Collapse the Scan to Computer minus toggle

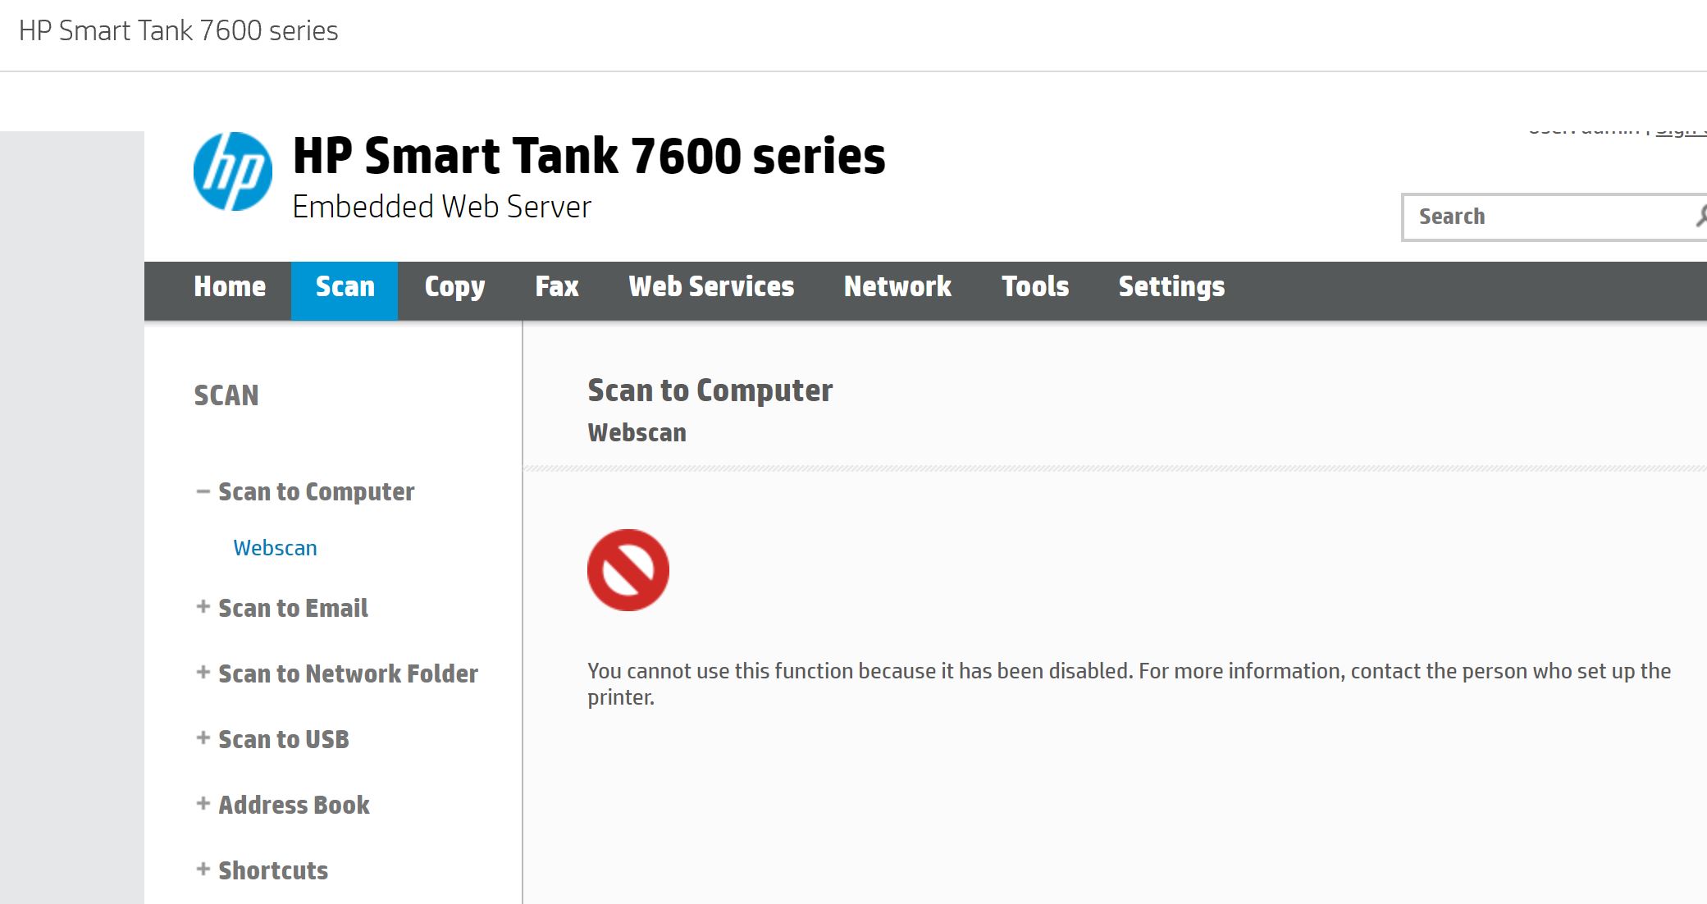203,491
